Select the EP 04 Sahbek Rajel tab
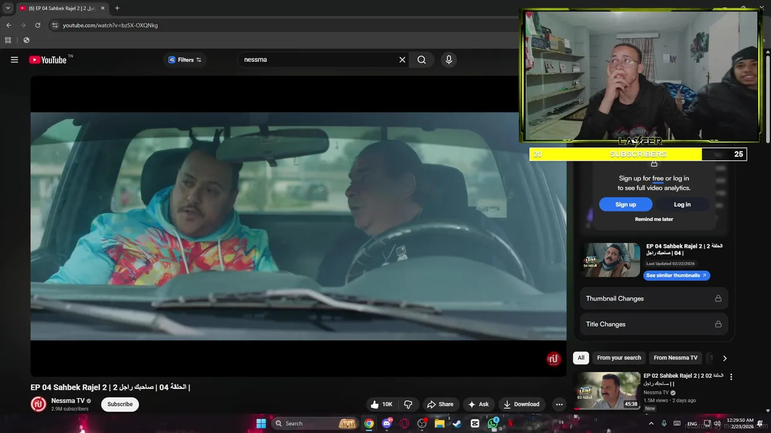The height and width of the screenshot is (433, 771). (x=61, y=8)
